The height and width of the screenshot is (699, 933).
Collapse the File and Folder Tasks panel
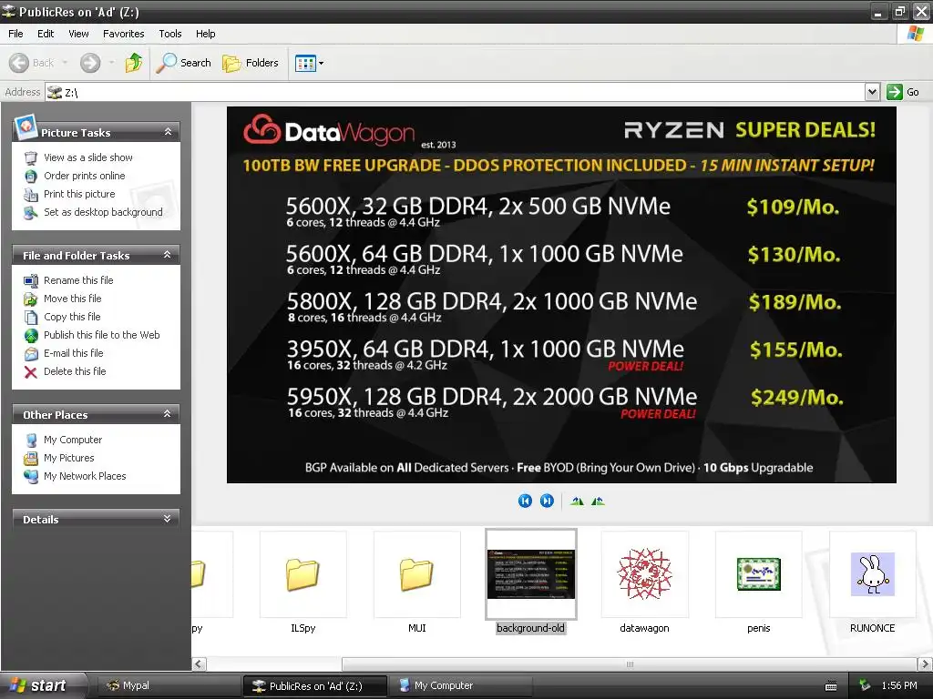(168, 255)
